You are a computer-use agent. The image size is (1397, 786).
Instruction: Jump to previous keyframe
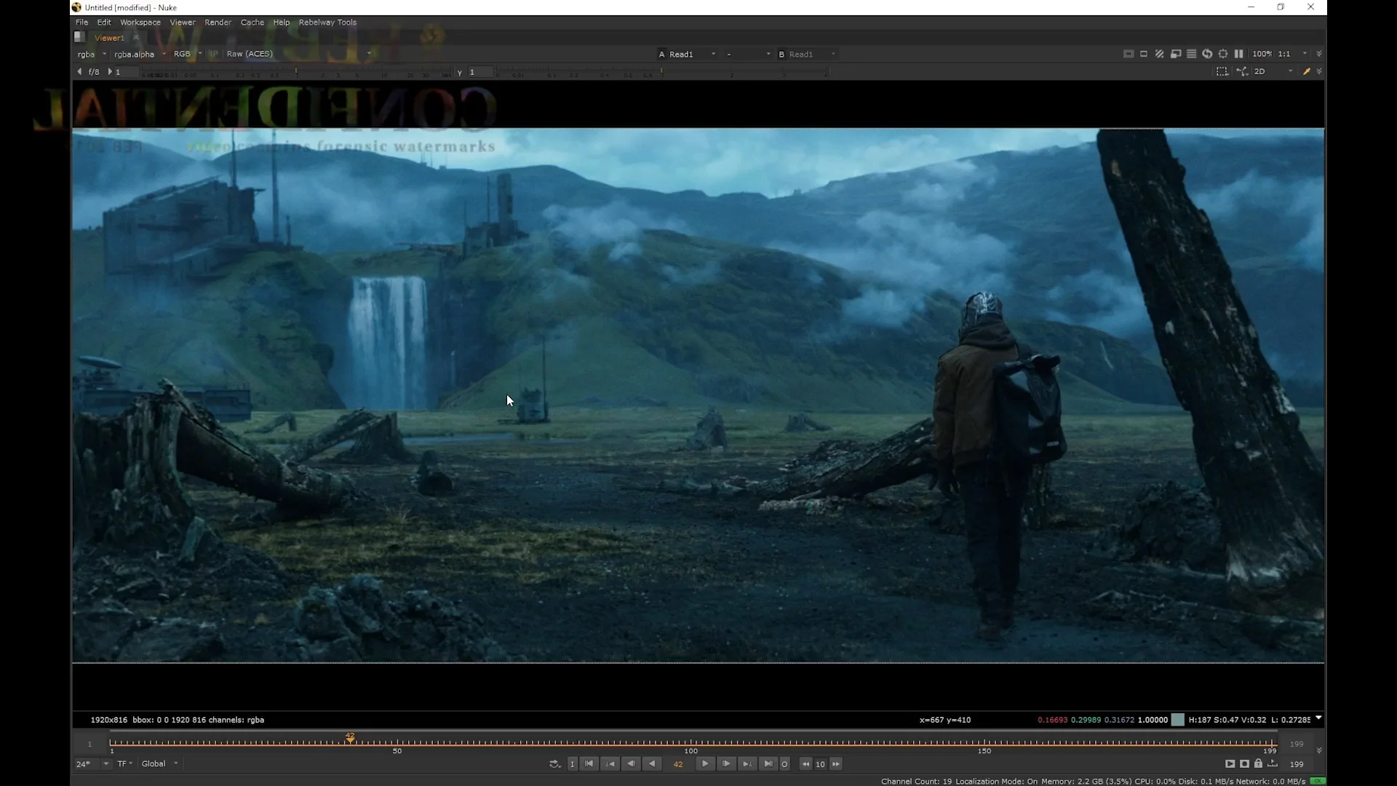(610, 764)
